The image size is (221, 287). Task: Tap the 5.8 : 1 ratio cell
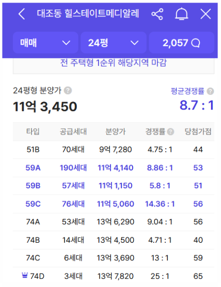(x=160, y=185)
